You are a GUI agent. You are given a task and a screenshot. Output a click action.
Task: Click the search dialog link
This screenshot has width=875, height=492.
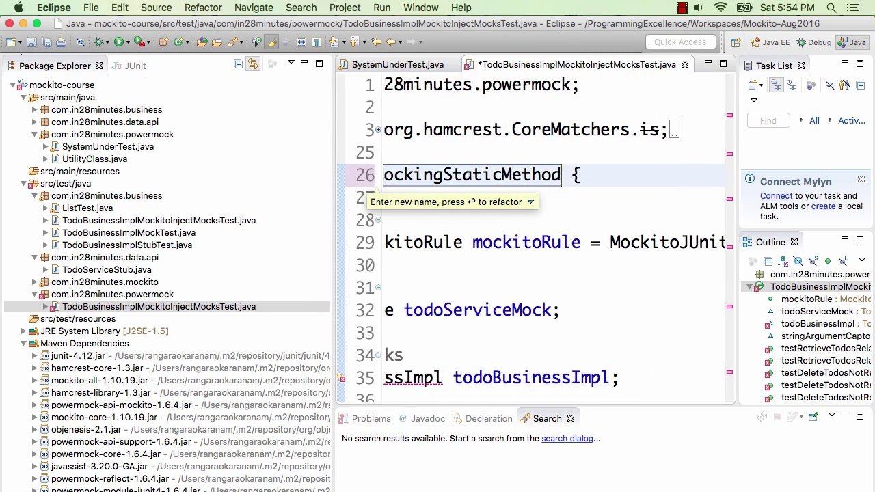coord(567,439)
